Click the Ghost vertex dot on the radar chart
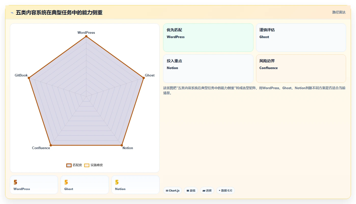The width and height of the screenshot is (356, 204). click(x=144, y=78)
